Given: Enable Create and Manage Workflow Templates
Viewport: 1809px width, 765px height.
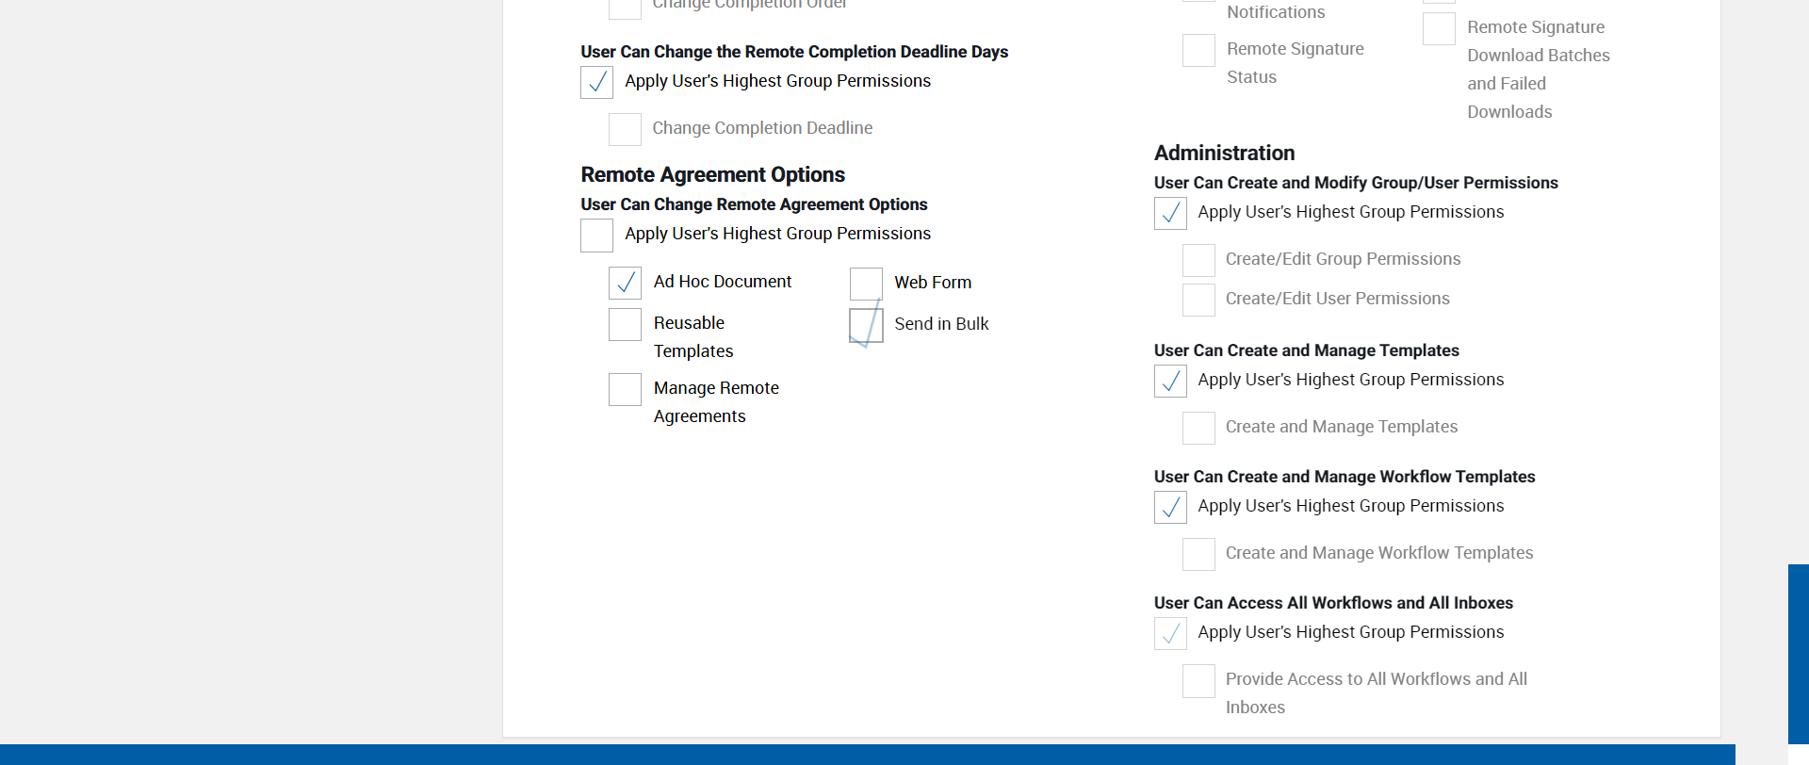Looking at the screenshot, I should click(x=1198, y=554).
